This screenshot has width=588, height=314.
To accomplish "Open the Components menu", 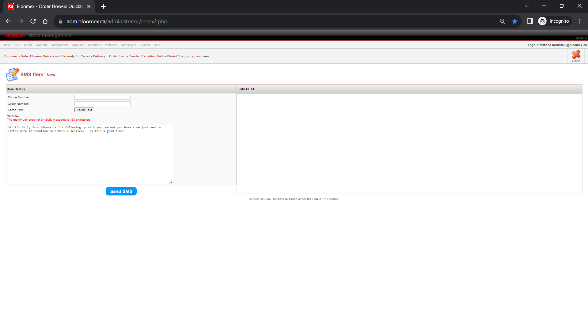I will (x=59, y=45).
